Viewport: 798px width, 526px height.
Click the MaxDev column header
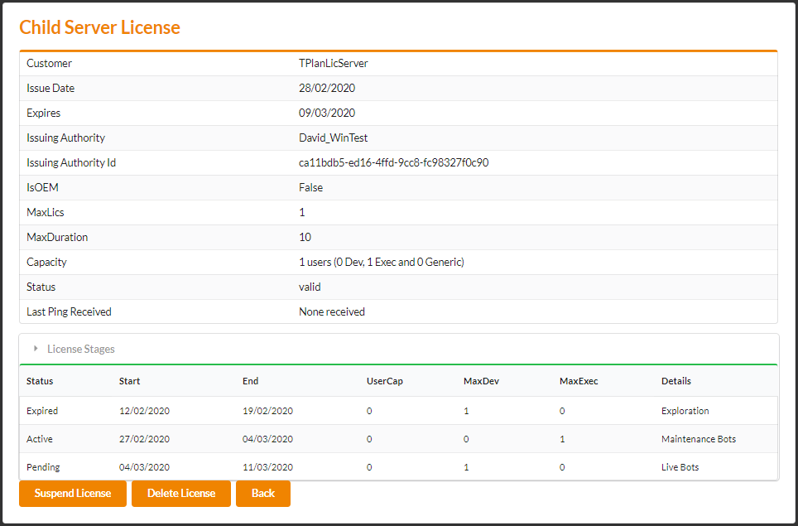tap(481, 381)
